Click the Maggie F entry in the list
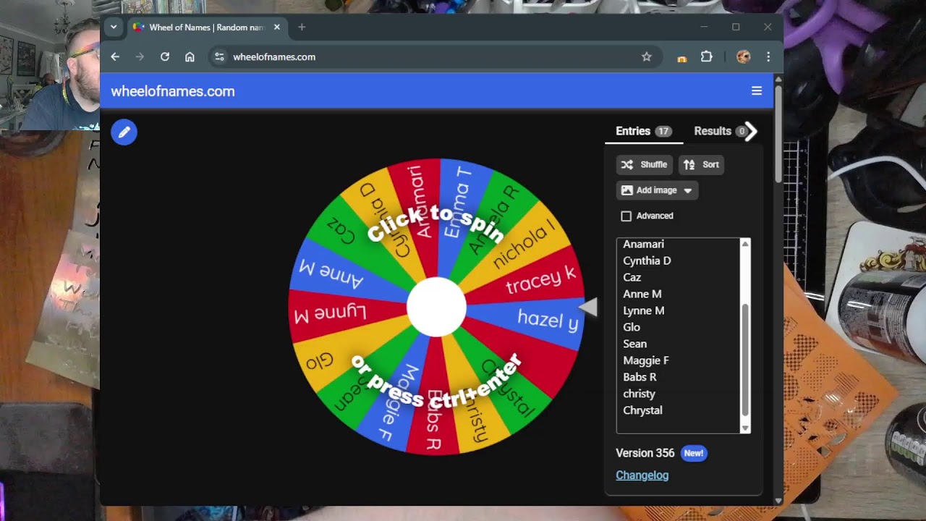This screenshot has height=521, width=926. click(645, 360)
